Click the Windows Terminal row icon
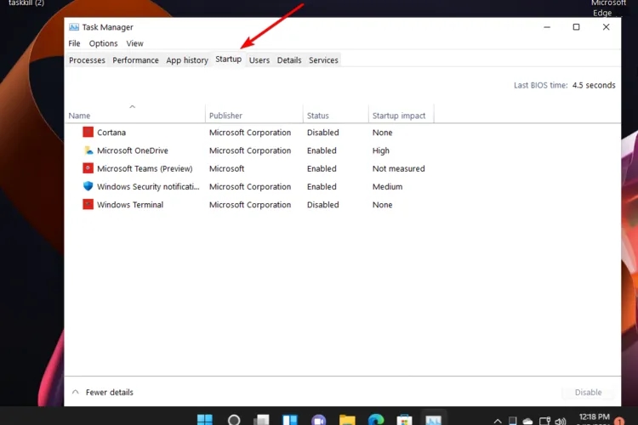Viewport: 638px width, 425px height. point(88,205)
